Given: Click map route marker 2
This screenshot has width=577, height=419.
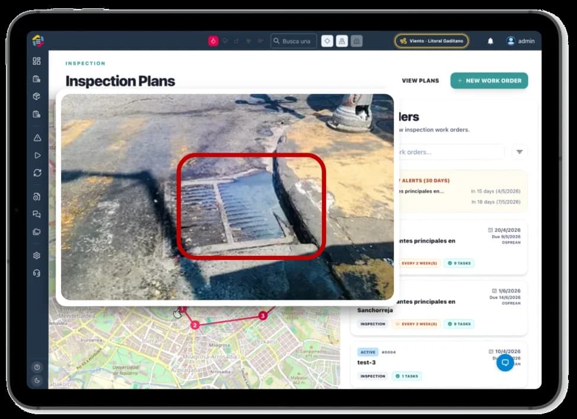Looking at the screenshot, I should point(195,325).
